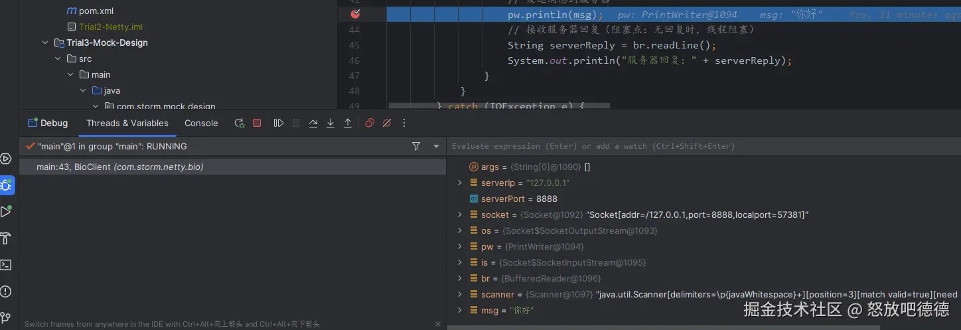
Task: Click the breakpoint marker on line 43
Action: [x=355, y=14]
